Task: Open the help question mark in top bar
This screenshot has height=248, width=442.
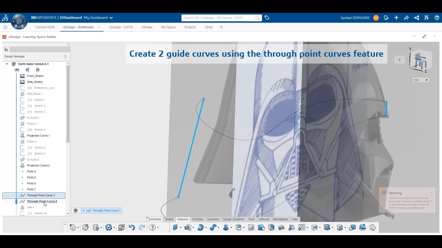Action: [436, 18]
